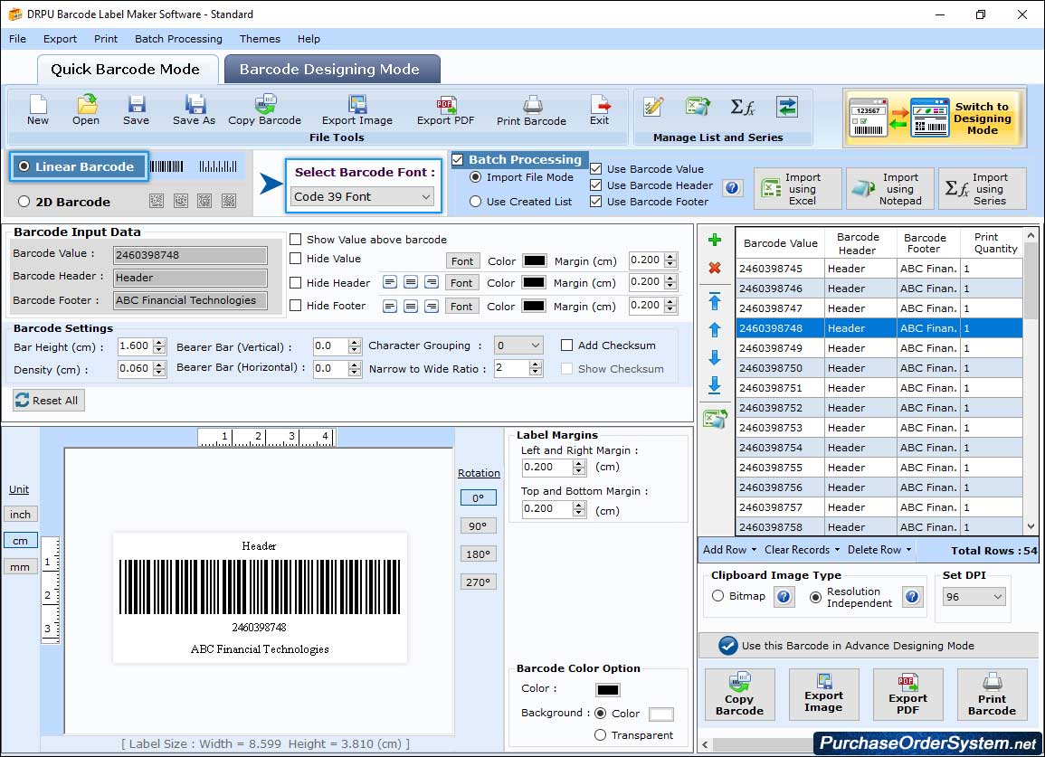Image resolution: width=1045 pixels, height=757 pixels.
Task: Open the Batch Processing menu
Action: 178,39
